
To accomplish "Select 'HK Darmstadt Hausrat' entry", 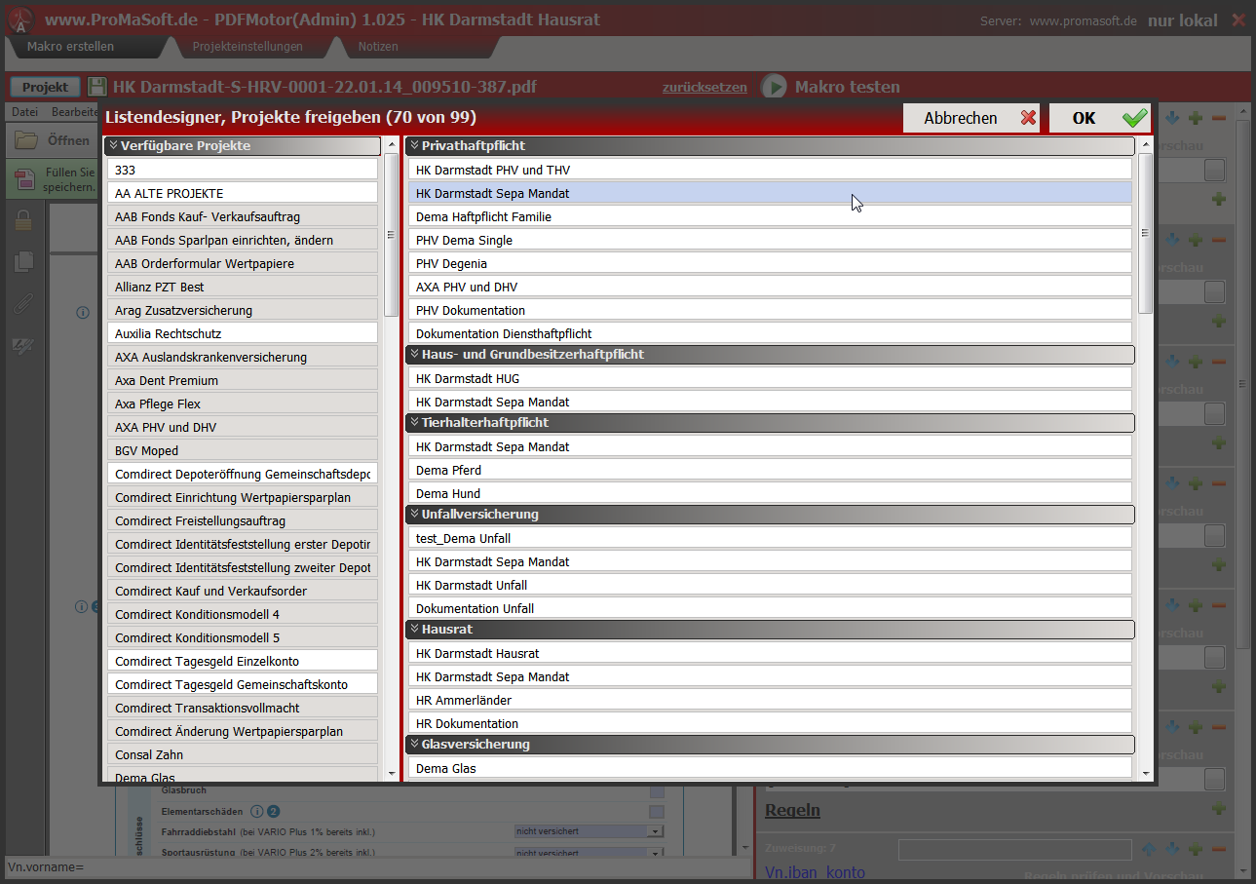I will [771, 653].
